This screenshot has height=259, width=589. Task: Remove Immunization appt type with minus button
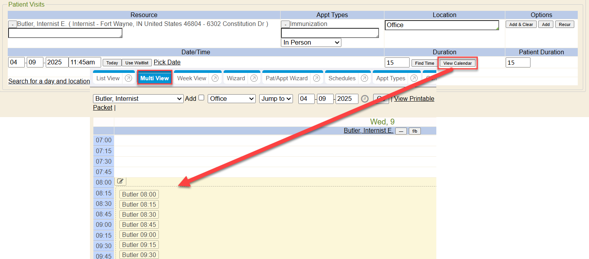tap(285, 24)
